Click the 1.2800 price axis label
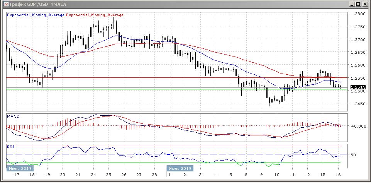This screenshot has width=371, height=183. click(358, 14)
